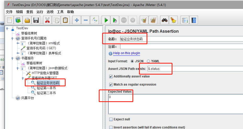Click the info icon beside Help link
This screenshot has width=243, height=129.
[x=111, y=54]
